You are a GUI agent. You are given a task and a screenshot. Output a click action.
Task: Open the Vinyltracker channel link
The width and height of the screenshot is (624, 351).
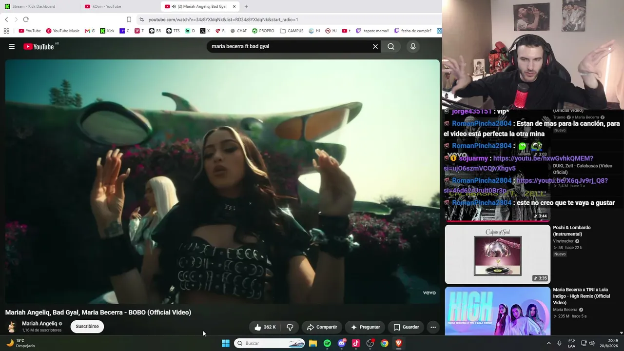[x=563, y=241]
